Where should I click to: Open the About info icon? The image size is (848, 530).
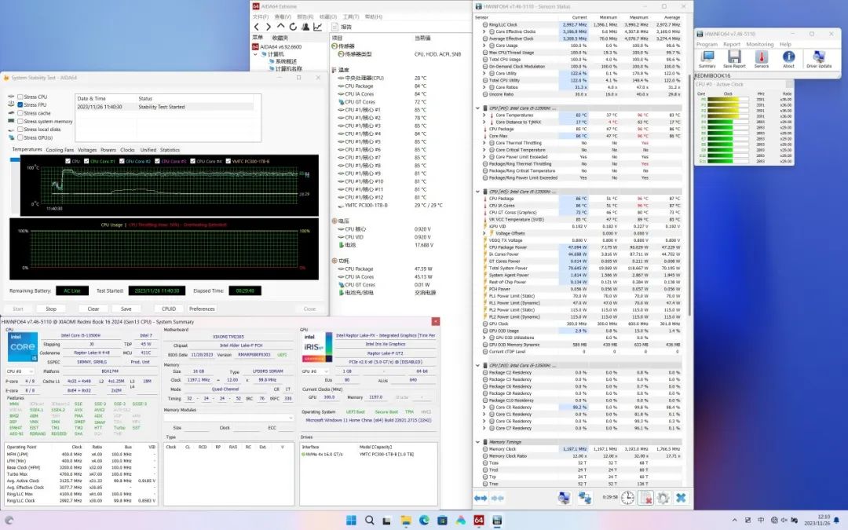[788, 58]
